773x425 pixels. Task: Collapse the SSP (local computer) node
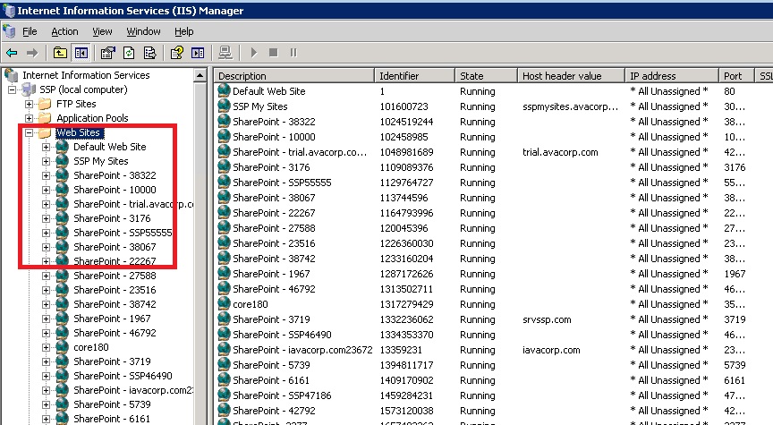coord(12,89)
